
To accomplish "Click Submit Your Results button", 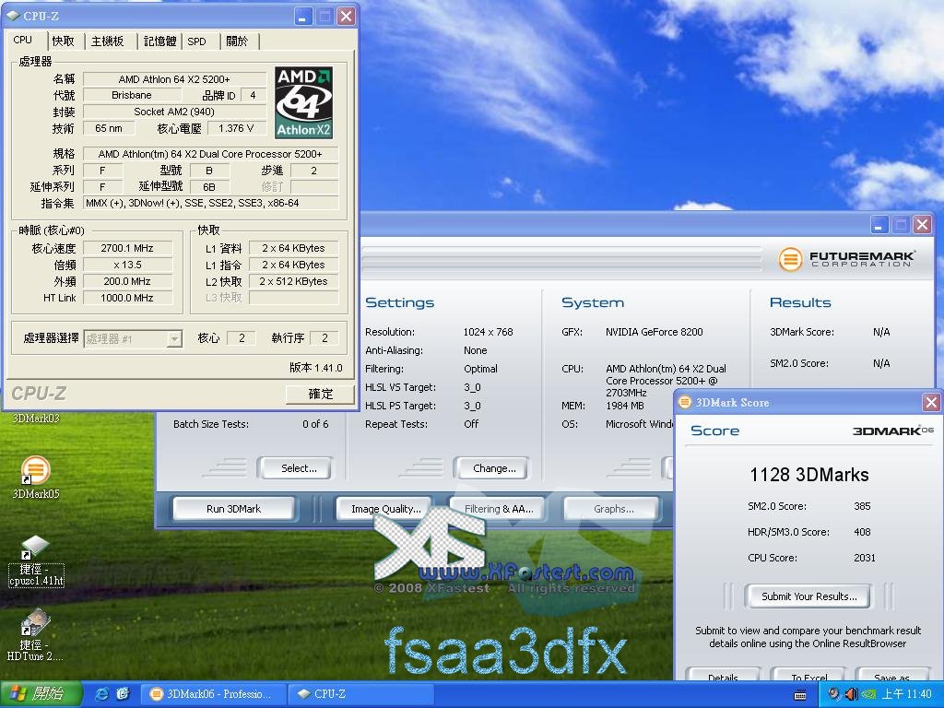I will click(808, 596).
